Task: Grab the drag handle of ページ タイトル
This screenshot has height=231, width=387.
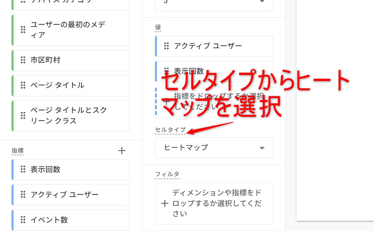Action: point(23,85)
